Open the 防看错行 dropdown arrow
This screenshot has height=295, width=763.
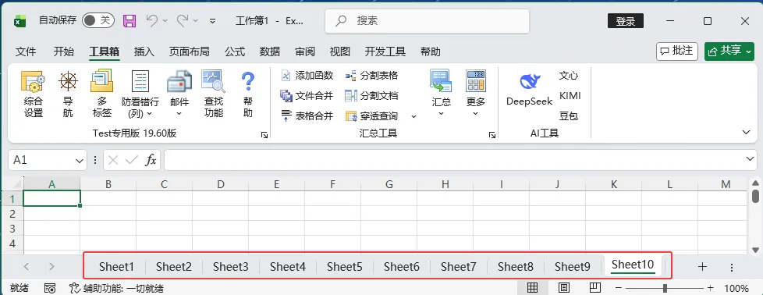149,114
